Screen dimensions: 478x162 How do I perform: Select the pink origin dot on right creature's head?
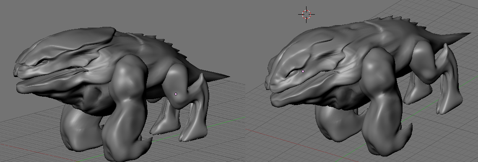303,71
